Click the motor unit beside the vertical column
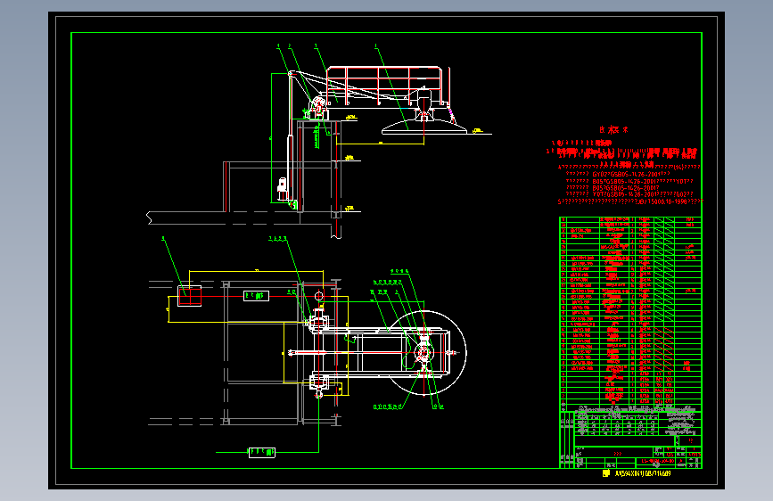Image resolution: width=773 pixels, height=501 pixels. click(283, 189)
